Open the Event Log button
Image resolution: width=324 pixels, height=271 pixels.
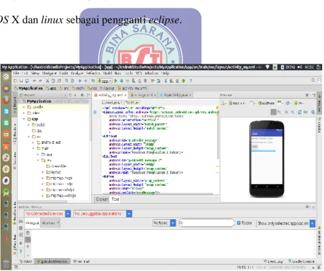pos(273,262)
